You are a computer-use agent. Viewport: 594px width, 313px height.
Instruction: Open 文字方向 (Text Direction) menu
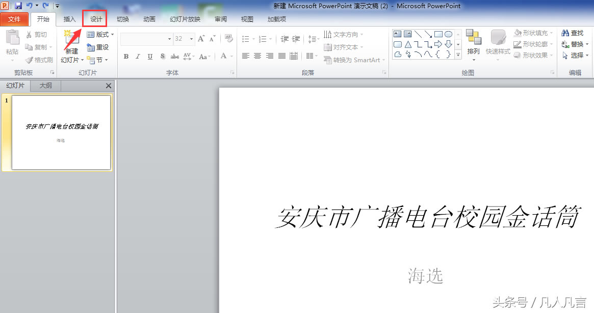click(343, 35)
